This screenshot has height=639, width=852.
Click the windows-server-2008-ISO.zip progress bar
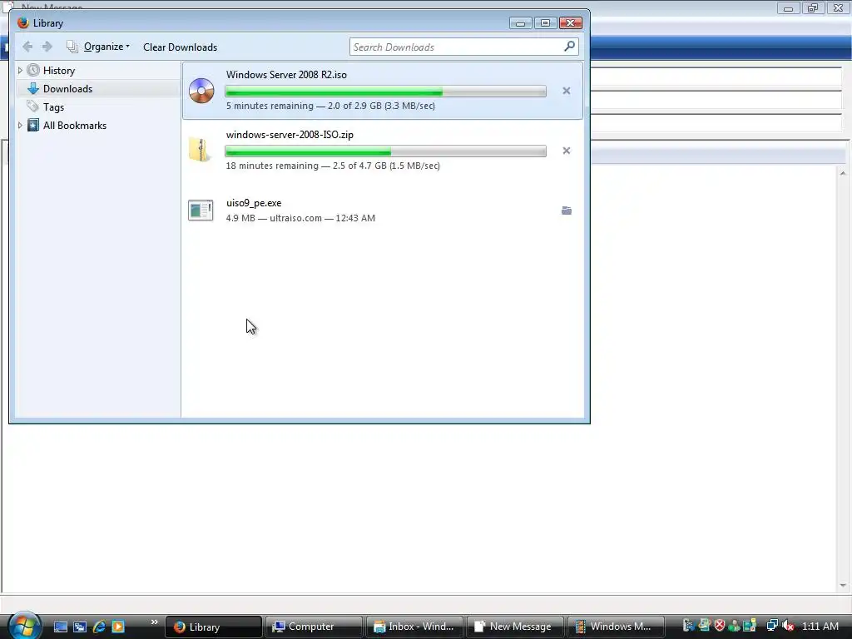tap(386, 151)
